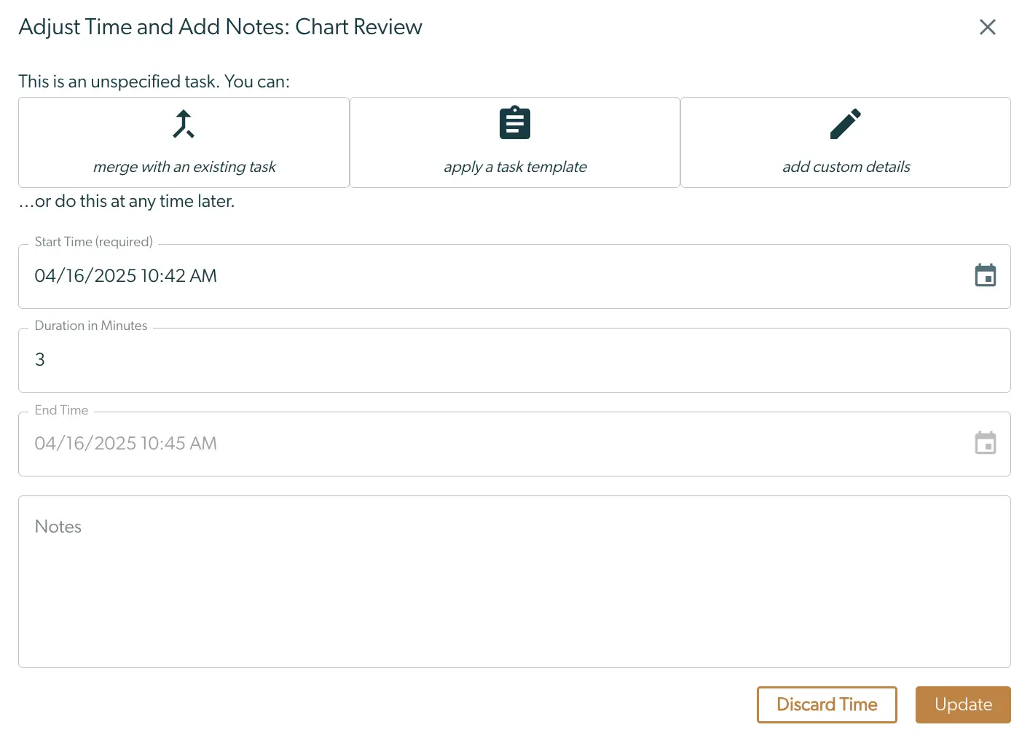Click the merge with existing task icon
The image size is (1030, 746).
[183, 123]
